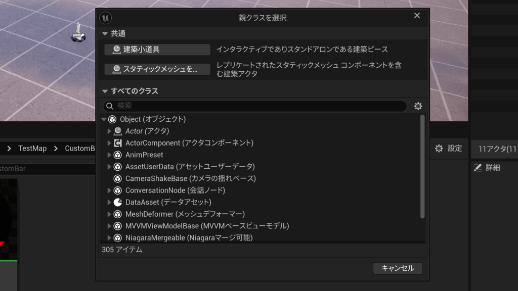The width and height of the screenshot is (518, 291).
Task: Select Object (オブジェクト) row
Action: pyautogui.click(x=260, y=119)
